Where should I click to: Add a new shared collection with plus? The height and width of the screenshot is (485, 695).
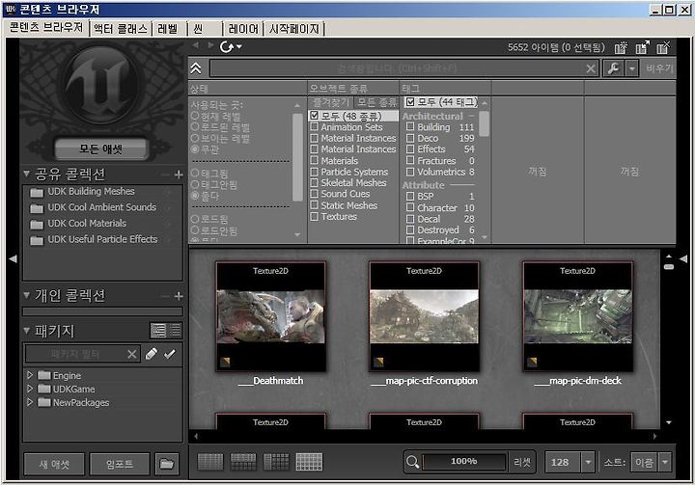click(179, 175)
